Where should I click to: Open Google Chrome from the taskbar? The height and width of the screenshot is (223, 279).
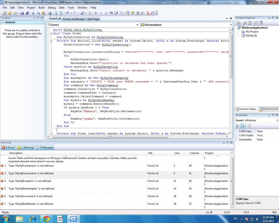coord(46,219)
